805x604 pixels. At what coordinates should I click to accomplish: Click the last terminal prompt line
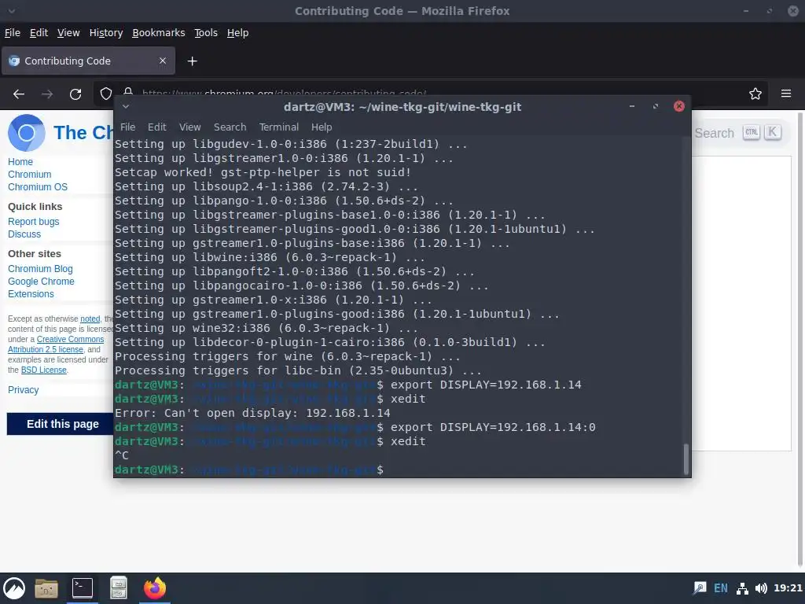click(x=249, y=470)
